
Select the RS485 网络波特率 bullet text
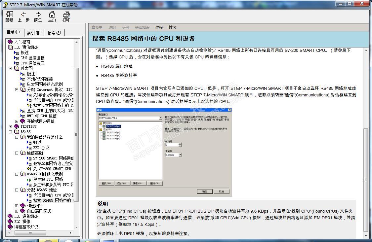point(119,76)
